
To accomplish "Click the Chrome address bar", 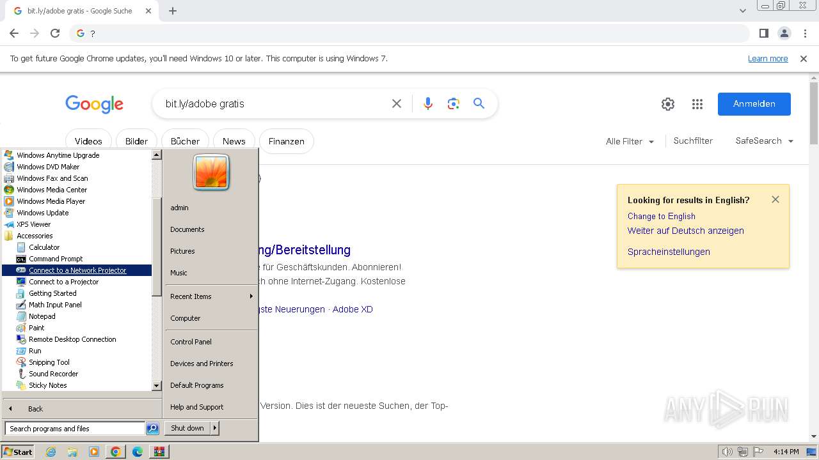I will 409,33.
